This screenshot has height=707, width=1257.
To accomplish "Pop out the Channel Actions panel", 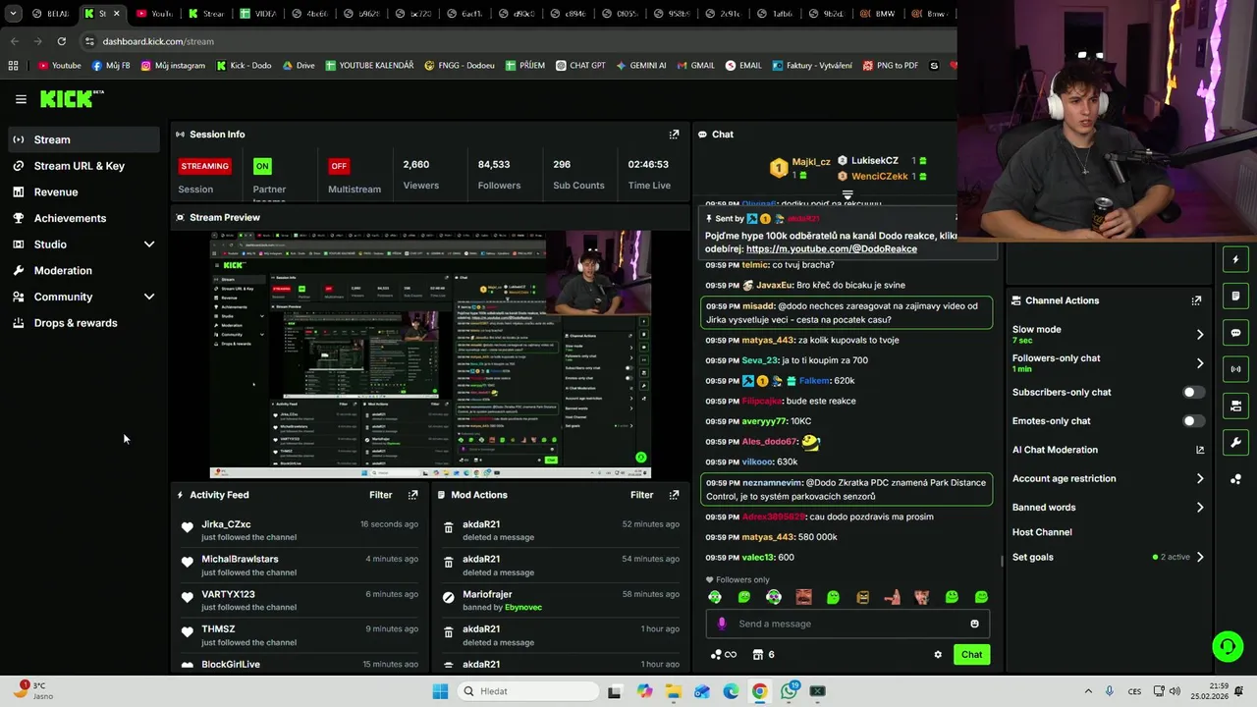I will pos(1196,300).
